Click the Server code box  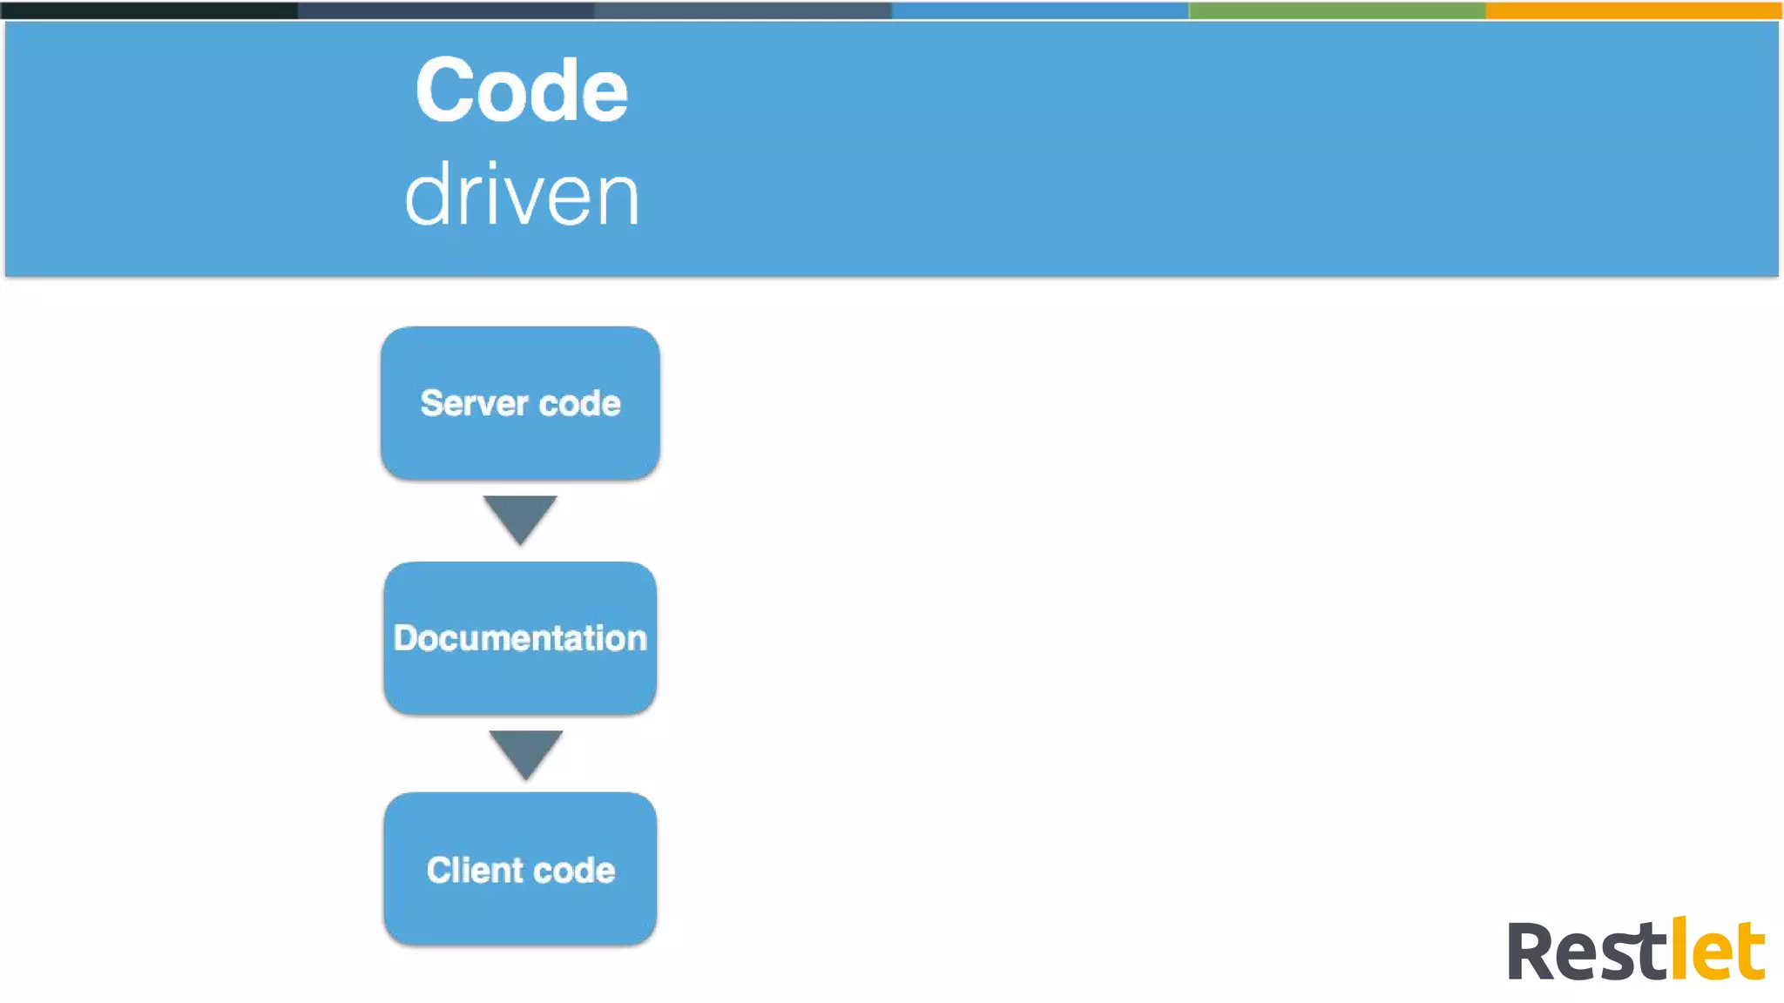[x=520, y=403]
